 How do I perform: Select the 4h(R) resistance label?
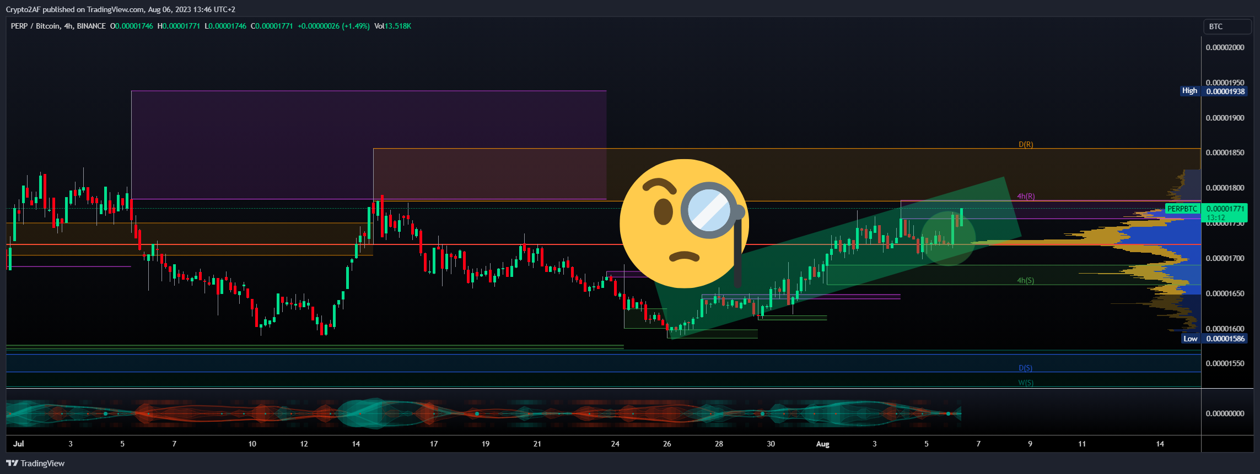(x=1026, y=196)
